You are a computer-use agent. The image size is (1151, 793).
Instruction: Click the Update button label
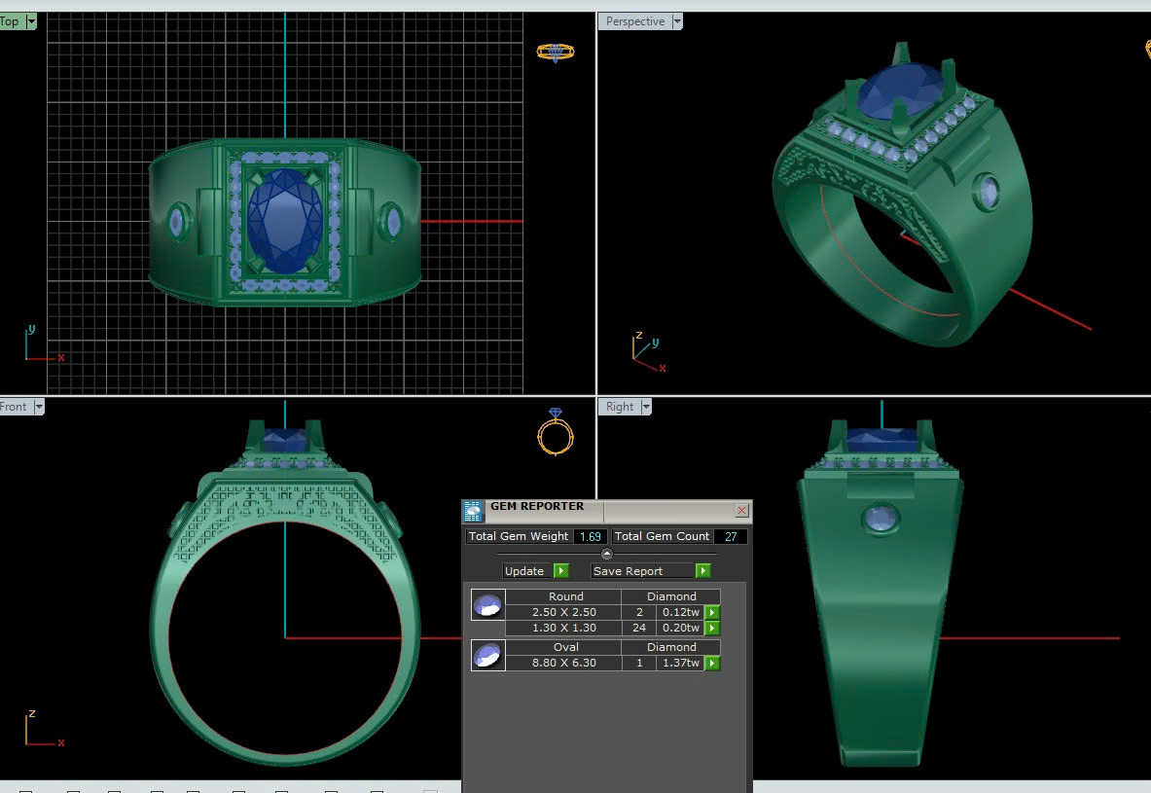click(x=524, y=571)
